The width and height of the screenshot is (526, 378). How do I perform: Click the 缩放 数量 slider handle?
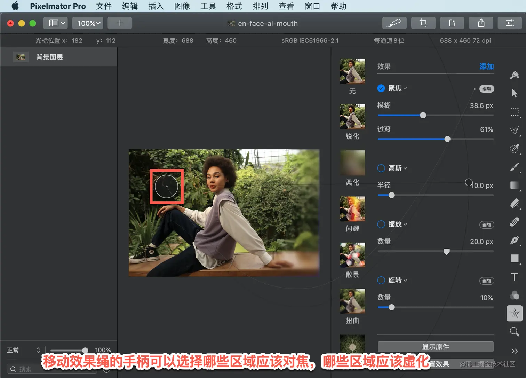coord(447,252)
